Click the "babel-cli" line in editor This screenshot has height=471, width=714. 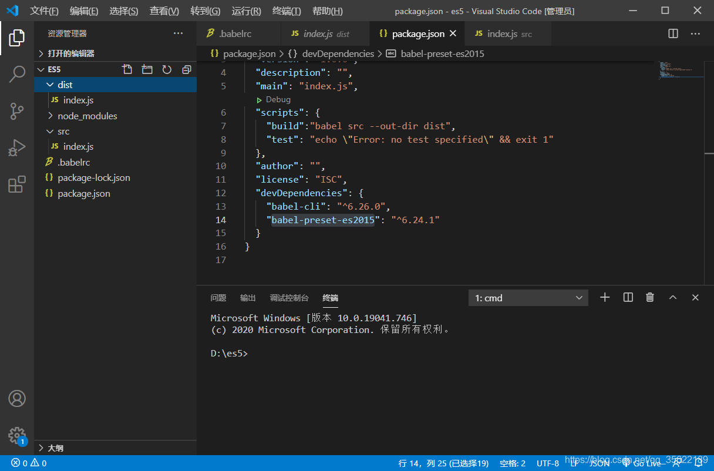tap(328, 206)
